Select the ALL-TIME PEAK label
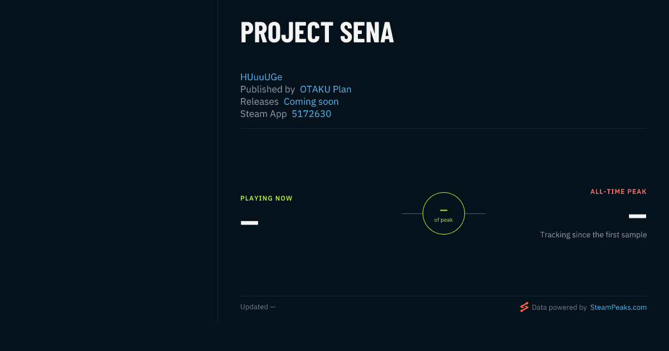The height and width of the screenshot is (351, 669). click(x=618, y=192)
